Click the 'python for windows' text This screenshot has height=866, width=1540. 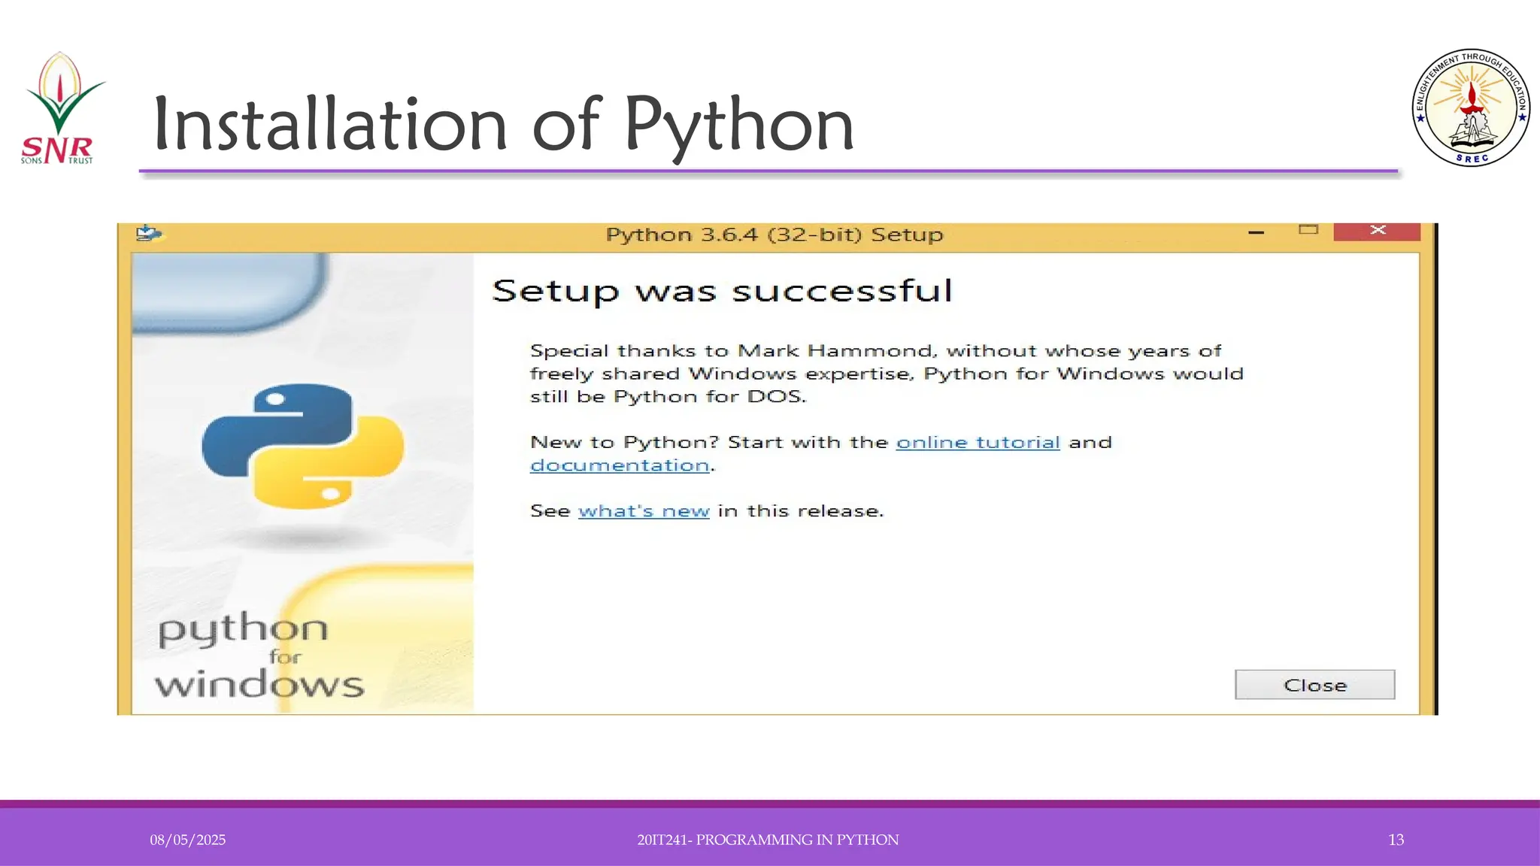pos(259,655)
